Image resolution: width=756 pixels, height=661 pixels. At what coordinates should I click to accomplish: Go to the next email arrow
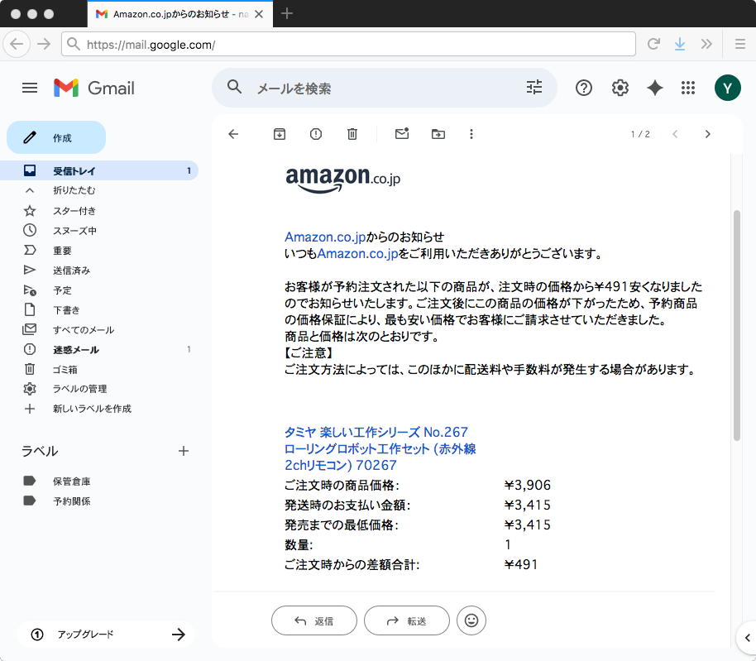(x=707, y=134)
